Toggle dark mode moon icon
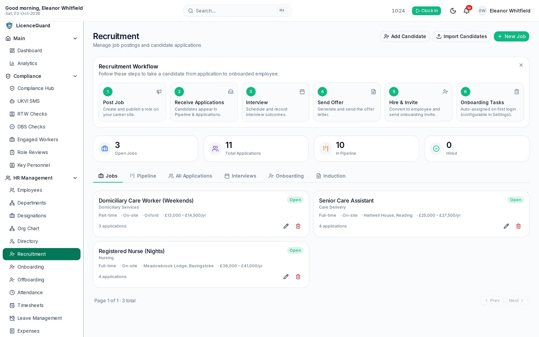The height and width of the screenshot is (337, 539). [x=453, y=11]
